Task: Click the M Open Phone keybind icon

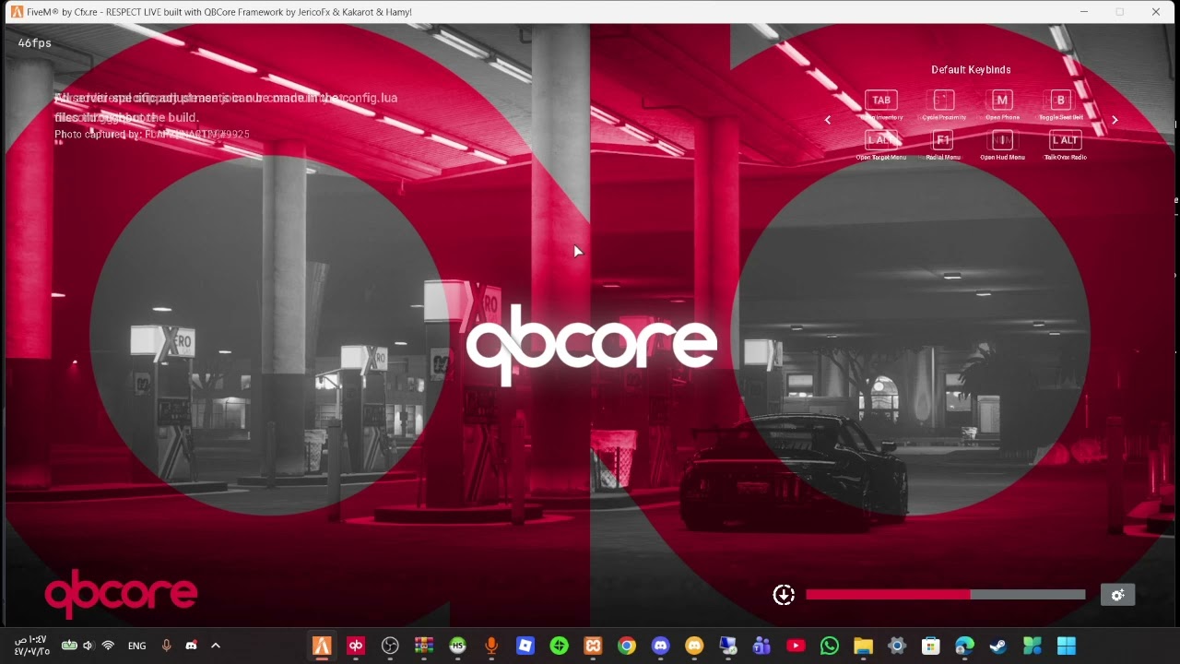Action: (x=1002, y=101)
